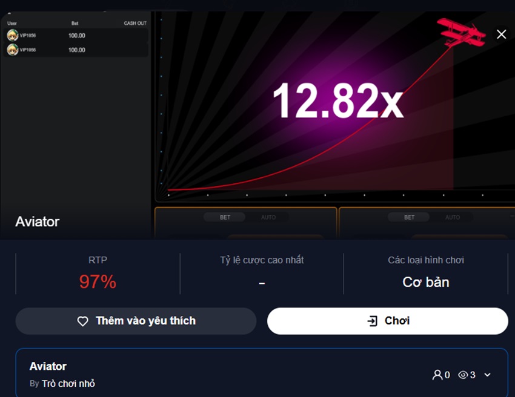Viewport: 515px width, 397px height.
Task: Click the RTP label
Action: pos(98,260)
